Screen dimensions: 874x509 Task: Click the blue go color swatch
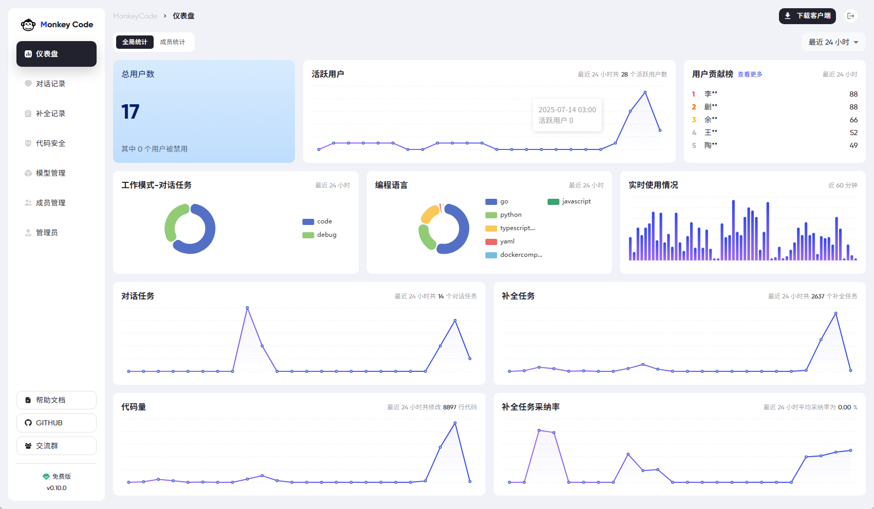[491, 202]
